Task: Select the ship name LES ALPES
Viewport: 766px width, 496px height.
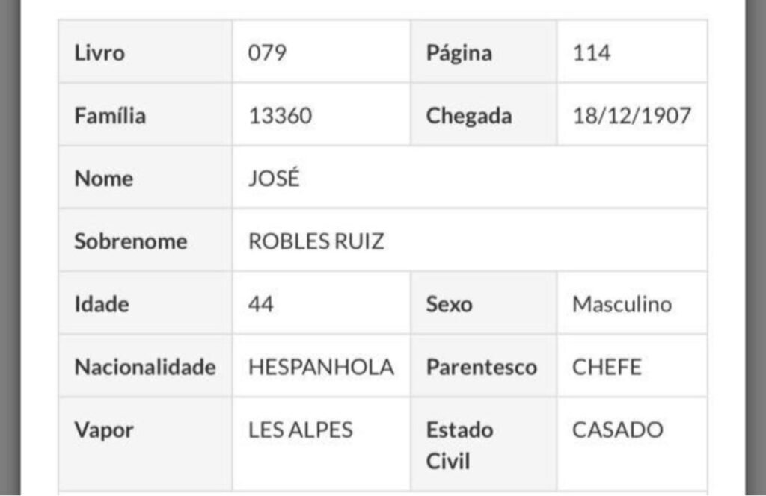Action: [301, 430]
